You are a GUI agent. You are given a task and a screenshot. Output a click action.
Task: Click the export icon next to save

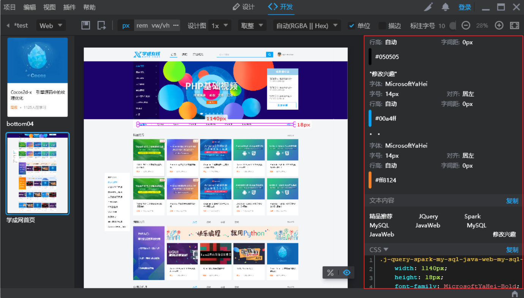click(x=101, y=25)
